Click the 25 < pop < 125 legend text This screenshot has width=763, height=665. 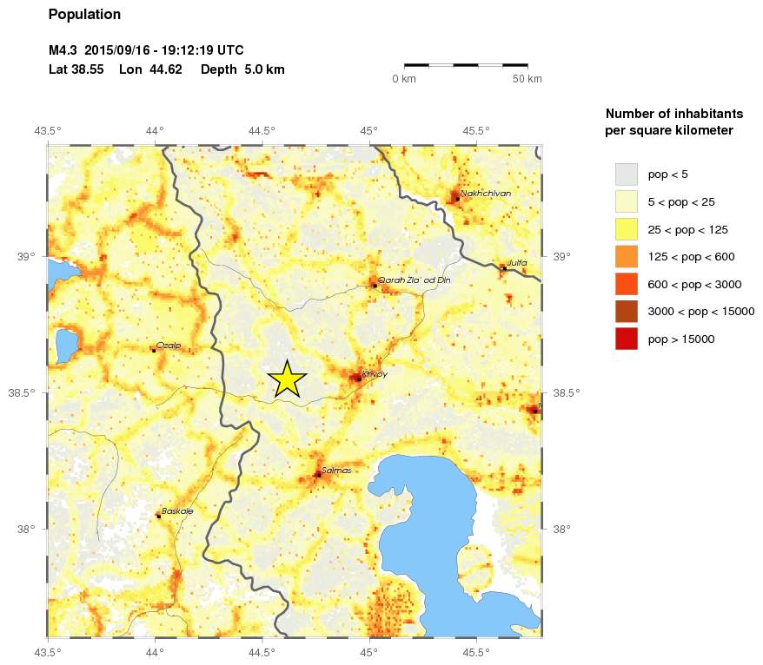pyautogui.click(x=687, y=229)
